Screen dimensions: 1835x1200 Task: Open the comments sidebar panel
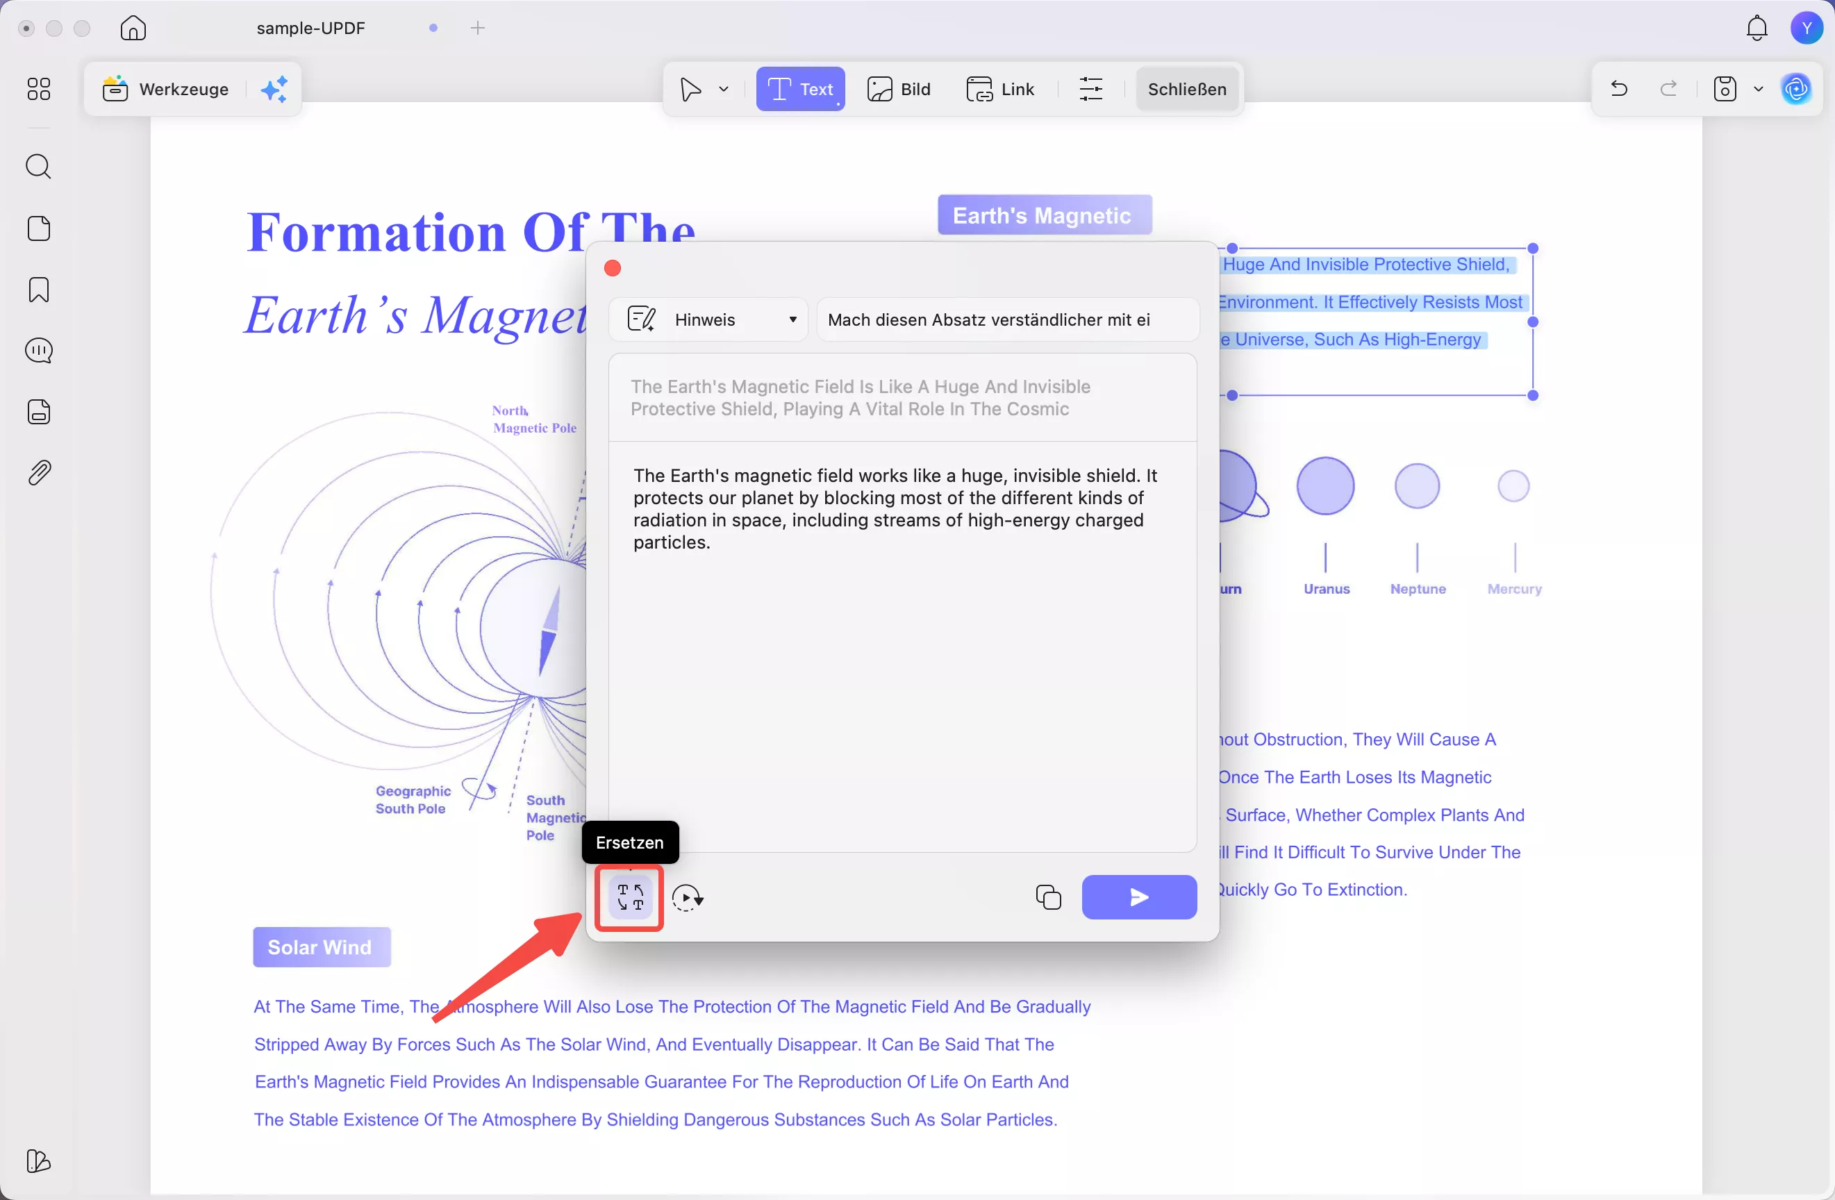39,351
